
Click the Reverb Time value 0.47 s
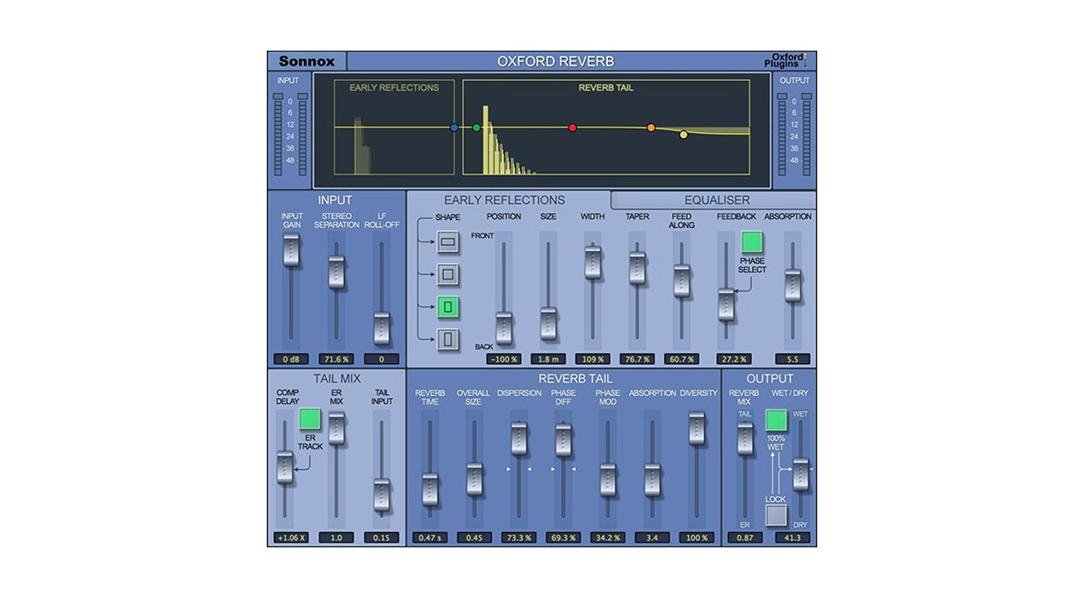430,538
